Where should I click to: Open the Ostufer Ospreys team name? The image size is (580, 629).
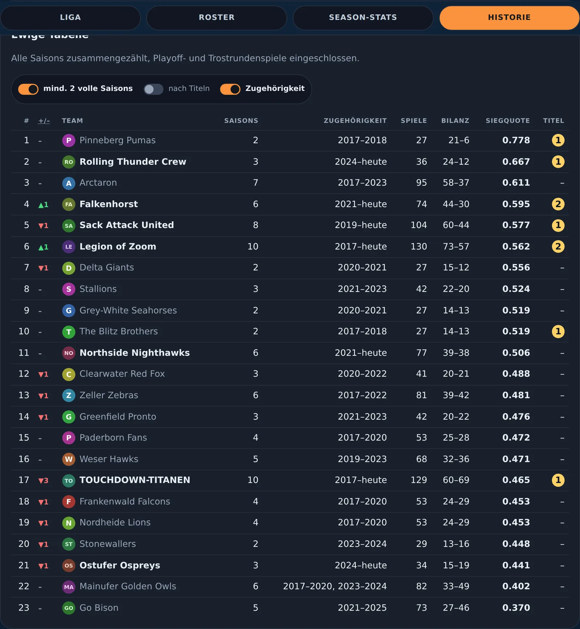[120, 566]
